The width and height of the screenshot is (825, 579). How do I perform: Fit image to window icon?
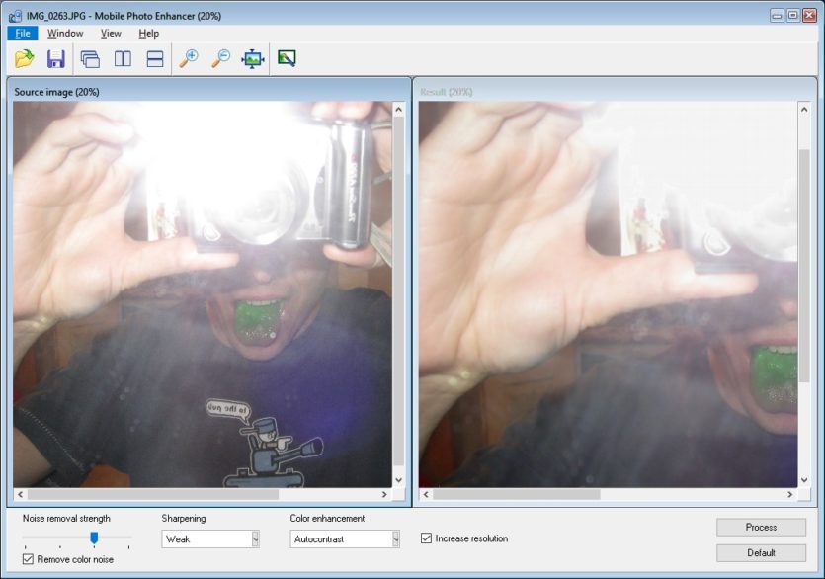pyautogui.click(x=253, y=58)
